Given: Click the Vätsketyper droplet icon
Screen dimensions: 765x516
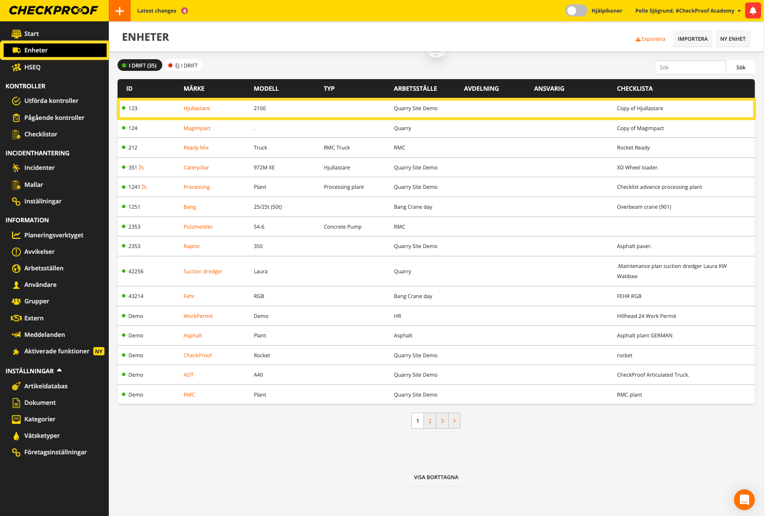Looking at the screenshot, I should [x=16, y=436].
